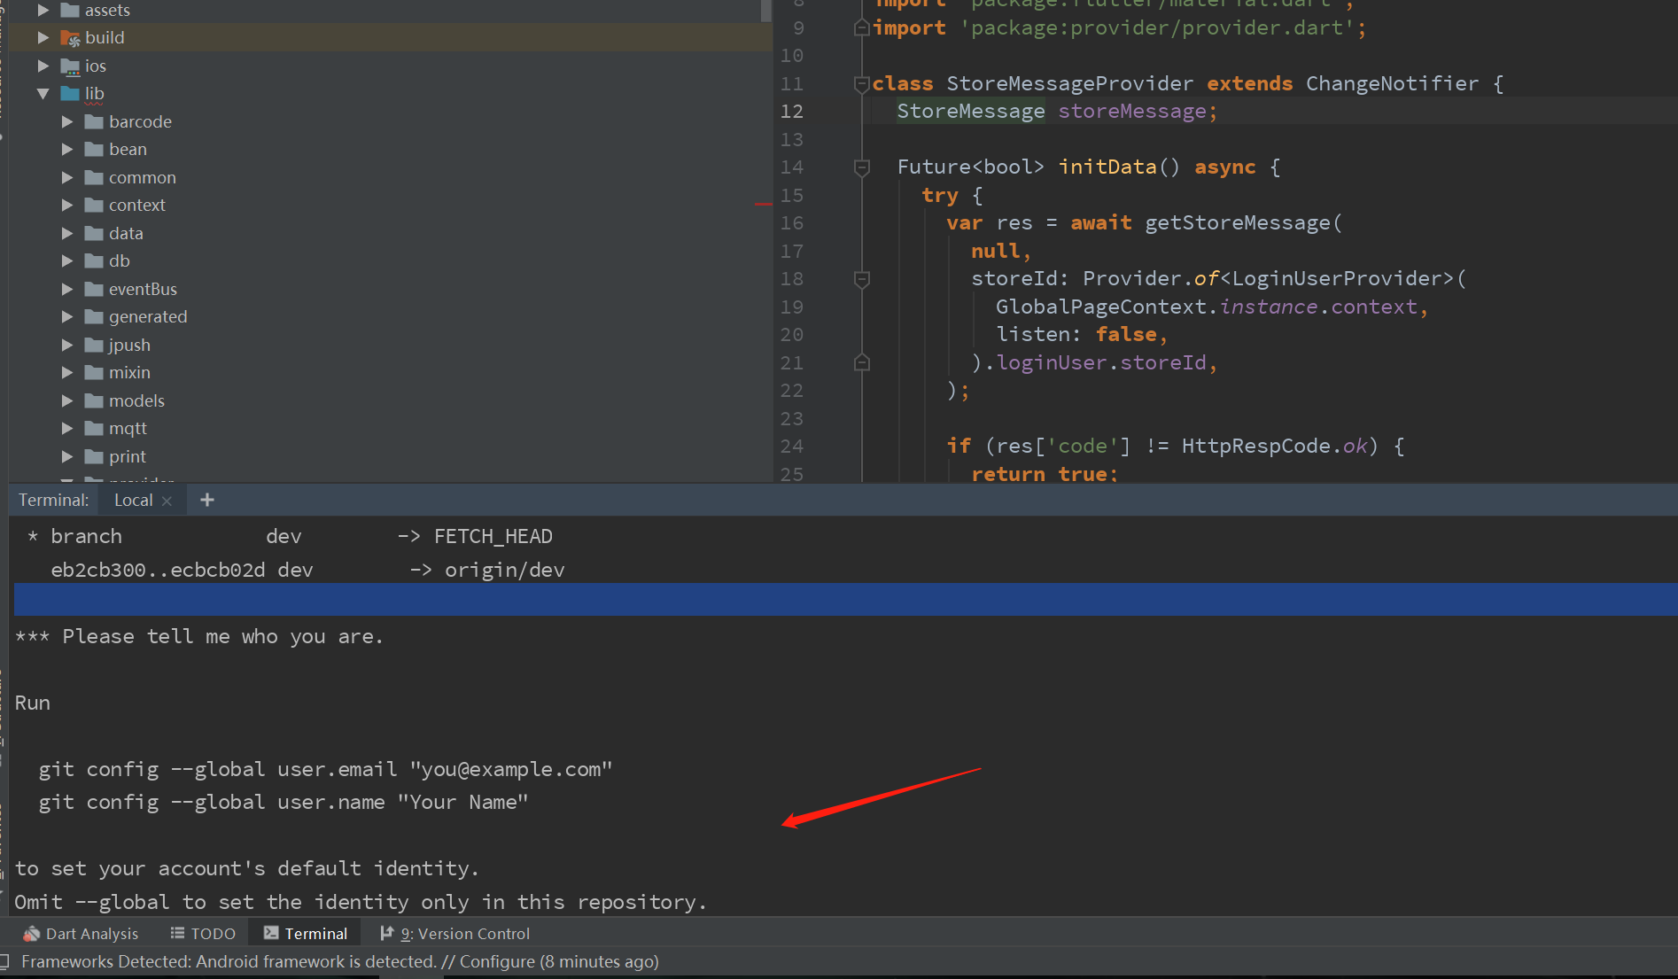Open the TODO tool window

[x=202, y=933]
